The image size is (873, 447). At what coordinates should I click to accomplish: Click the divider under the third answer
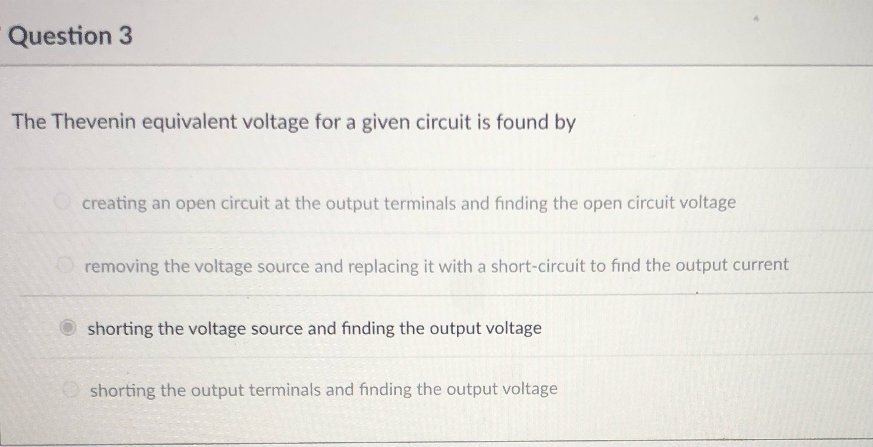434,357
